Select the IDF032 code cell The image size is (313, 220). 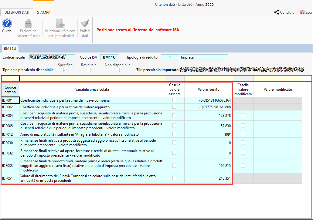pos(10,153)
